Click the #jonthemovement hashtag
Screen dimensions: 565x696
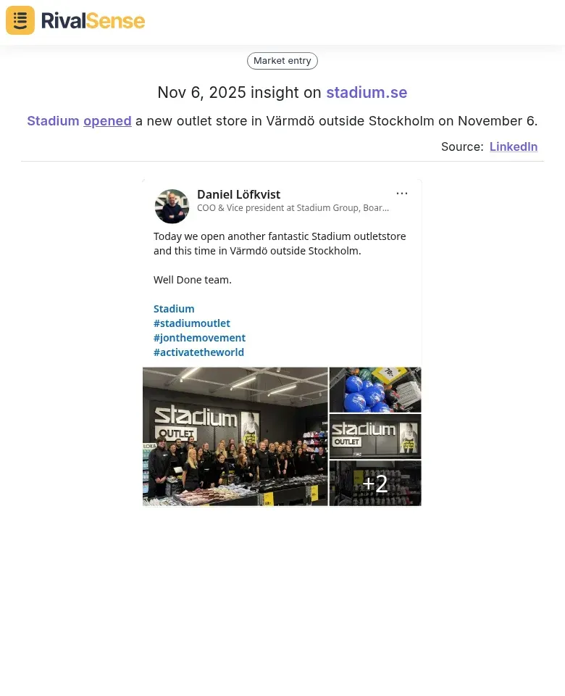(200, 337)
